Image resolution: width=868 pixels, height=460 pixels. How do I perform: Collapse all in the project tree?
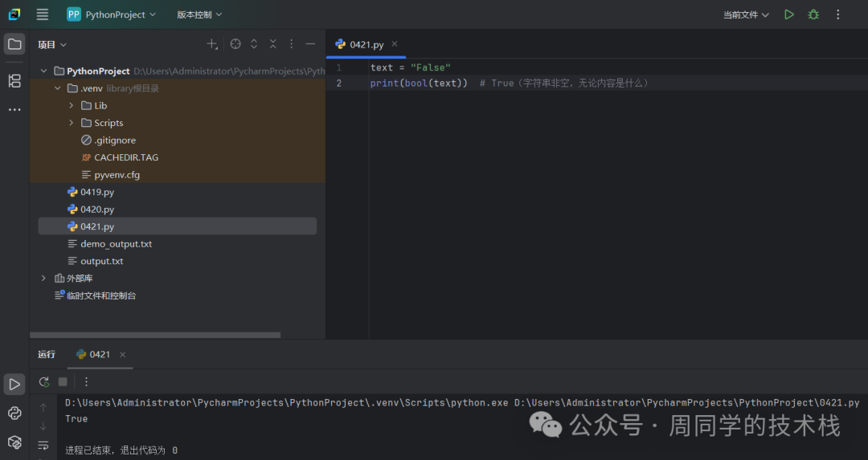[273, 44]
